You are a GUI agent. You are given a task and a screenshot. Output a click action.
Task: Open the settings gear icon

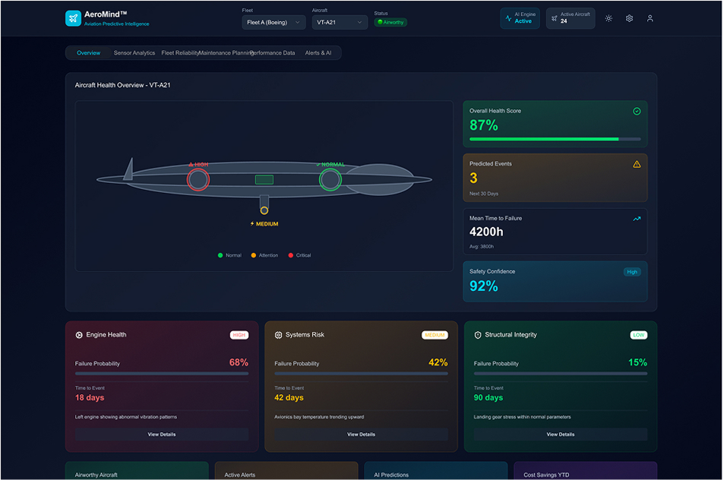click(629, 17)
